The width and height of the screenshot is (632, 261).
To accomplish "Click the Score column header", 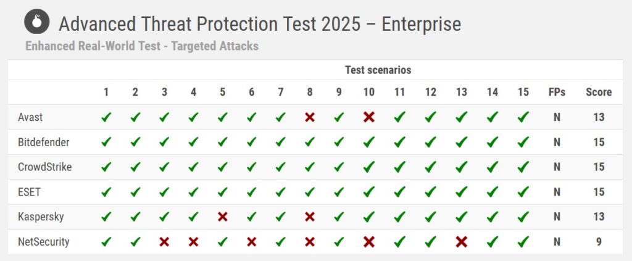I will click(x=599, y=92).
